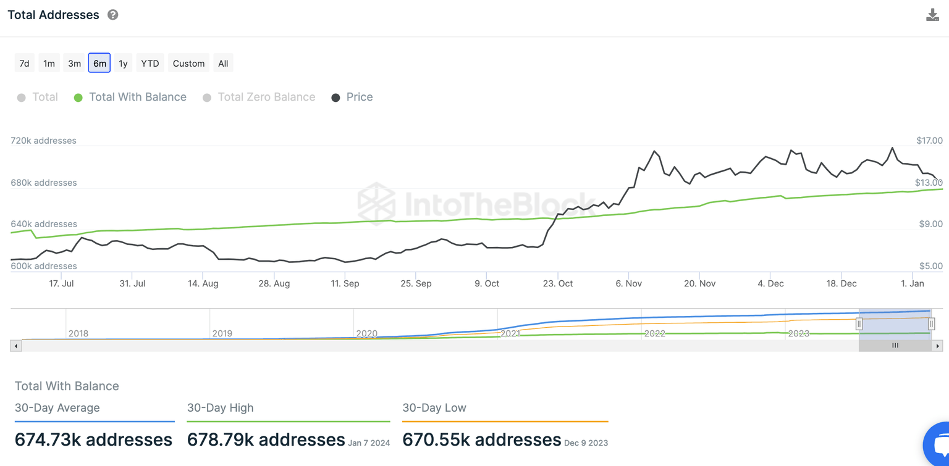Viewport: 949px width, 466px height.
Task: Switch to the 3m time range
Action: coord(74,64)
